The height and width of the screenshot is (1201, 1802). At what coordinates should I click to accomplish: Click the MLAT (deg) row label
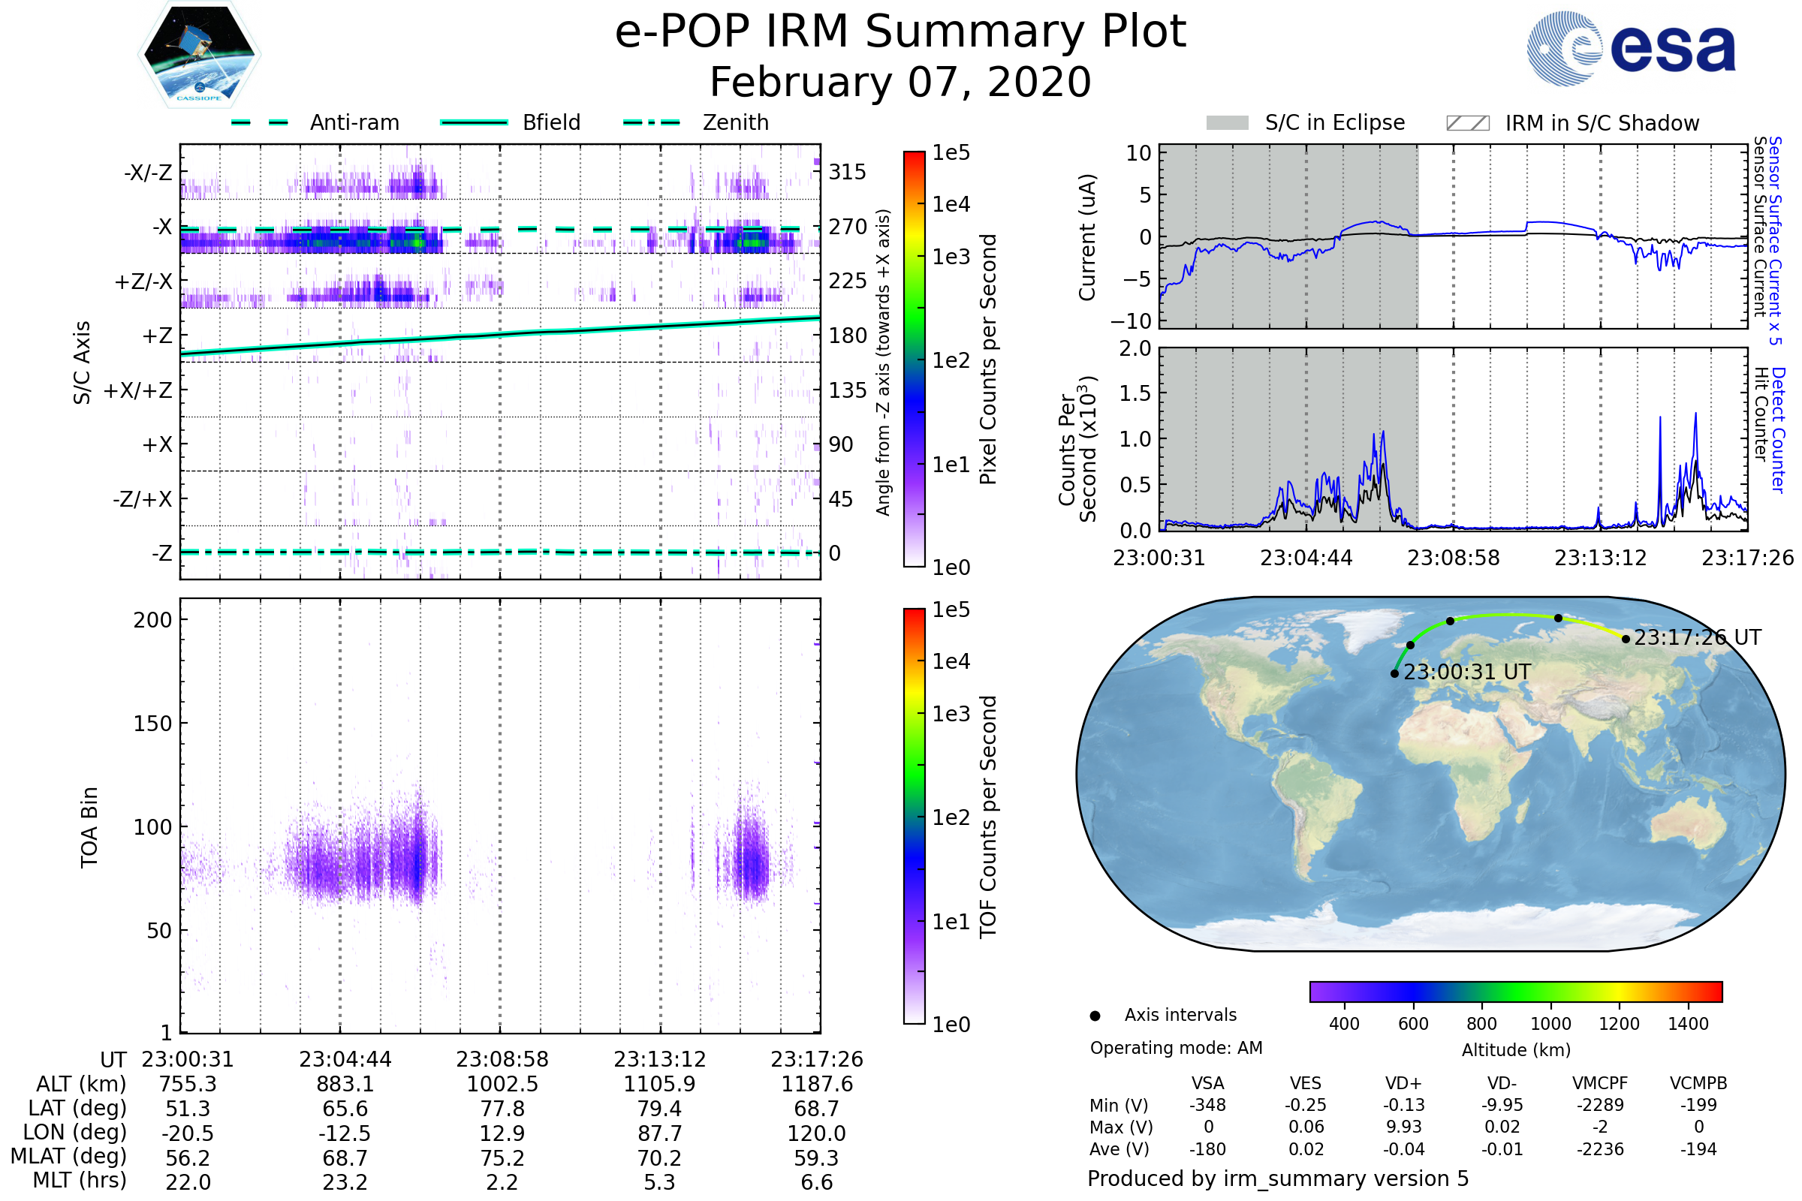tap(68, 1157)
